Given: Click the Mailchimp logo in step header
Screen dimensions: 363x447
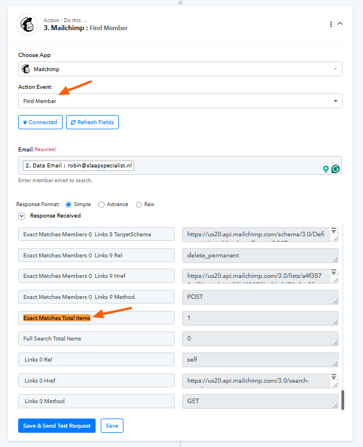Looking at the screenshot, I should (27, 24).
